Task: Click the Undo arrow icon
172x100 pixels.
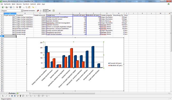Action: tap(33, 7)
